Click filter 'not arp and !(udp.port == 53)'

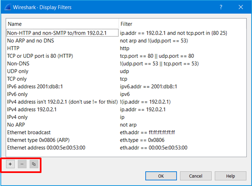[x=154, y=41]
